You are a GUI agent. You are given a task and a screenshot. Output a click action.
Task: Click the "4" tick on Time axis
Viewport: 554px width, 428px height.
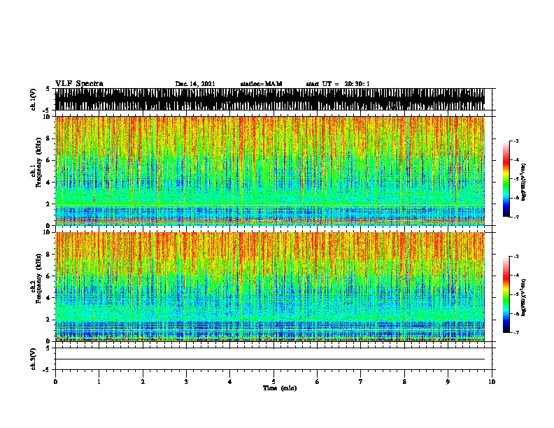pyautogui.click(x=230, y=382)
